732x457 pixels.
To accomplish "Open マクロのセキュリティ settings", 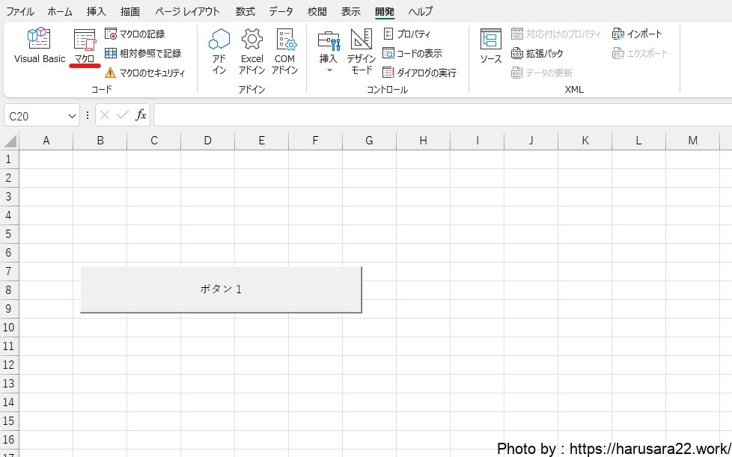I will (x=144, y=73).
